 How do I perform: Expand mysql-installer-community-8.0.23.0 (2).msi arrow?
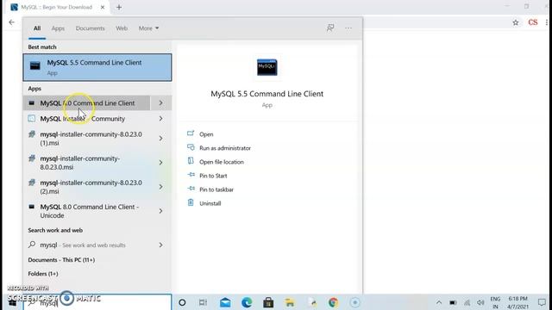[x=161, y=187]
